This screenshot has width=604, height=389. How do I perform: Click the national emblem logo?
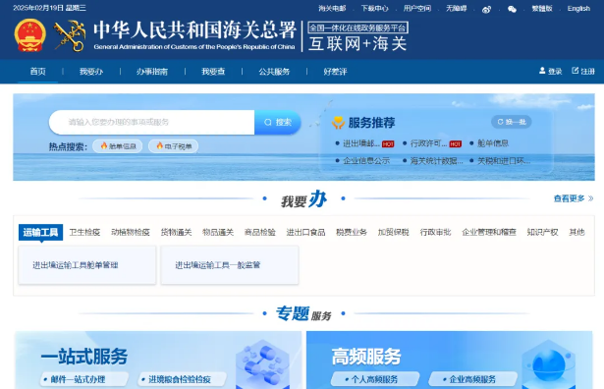coord(30,35)
